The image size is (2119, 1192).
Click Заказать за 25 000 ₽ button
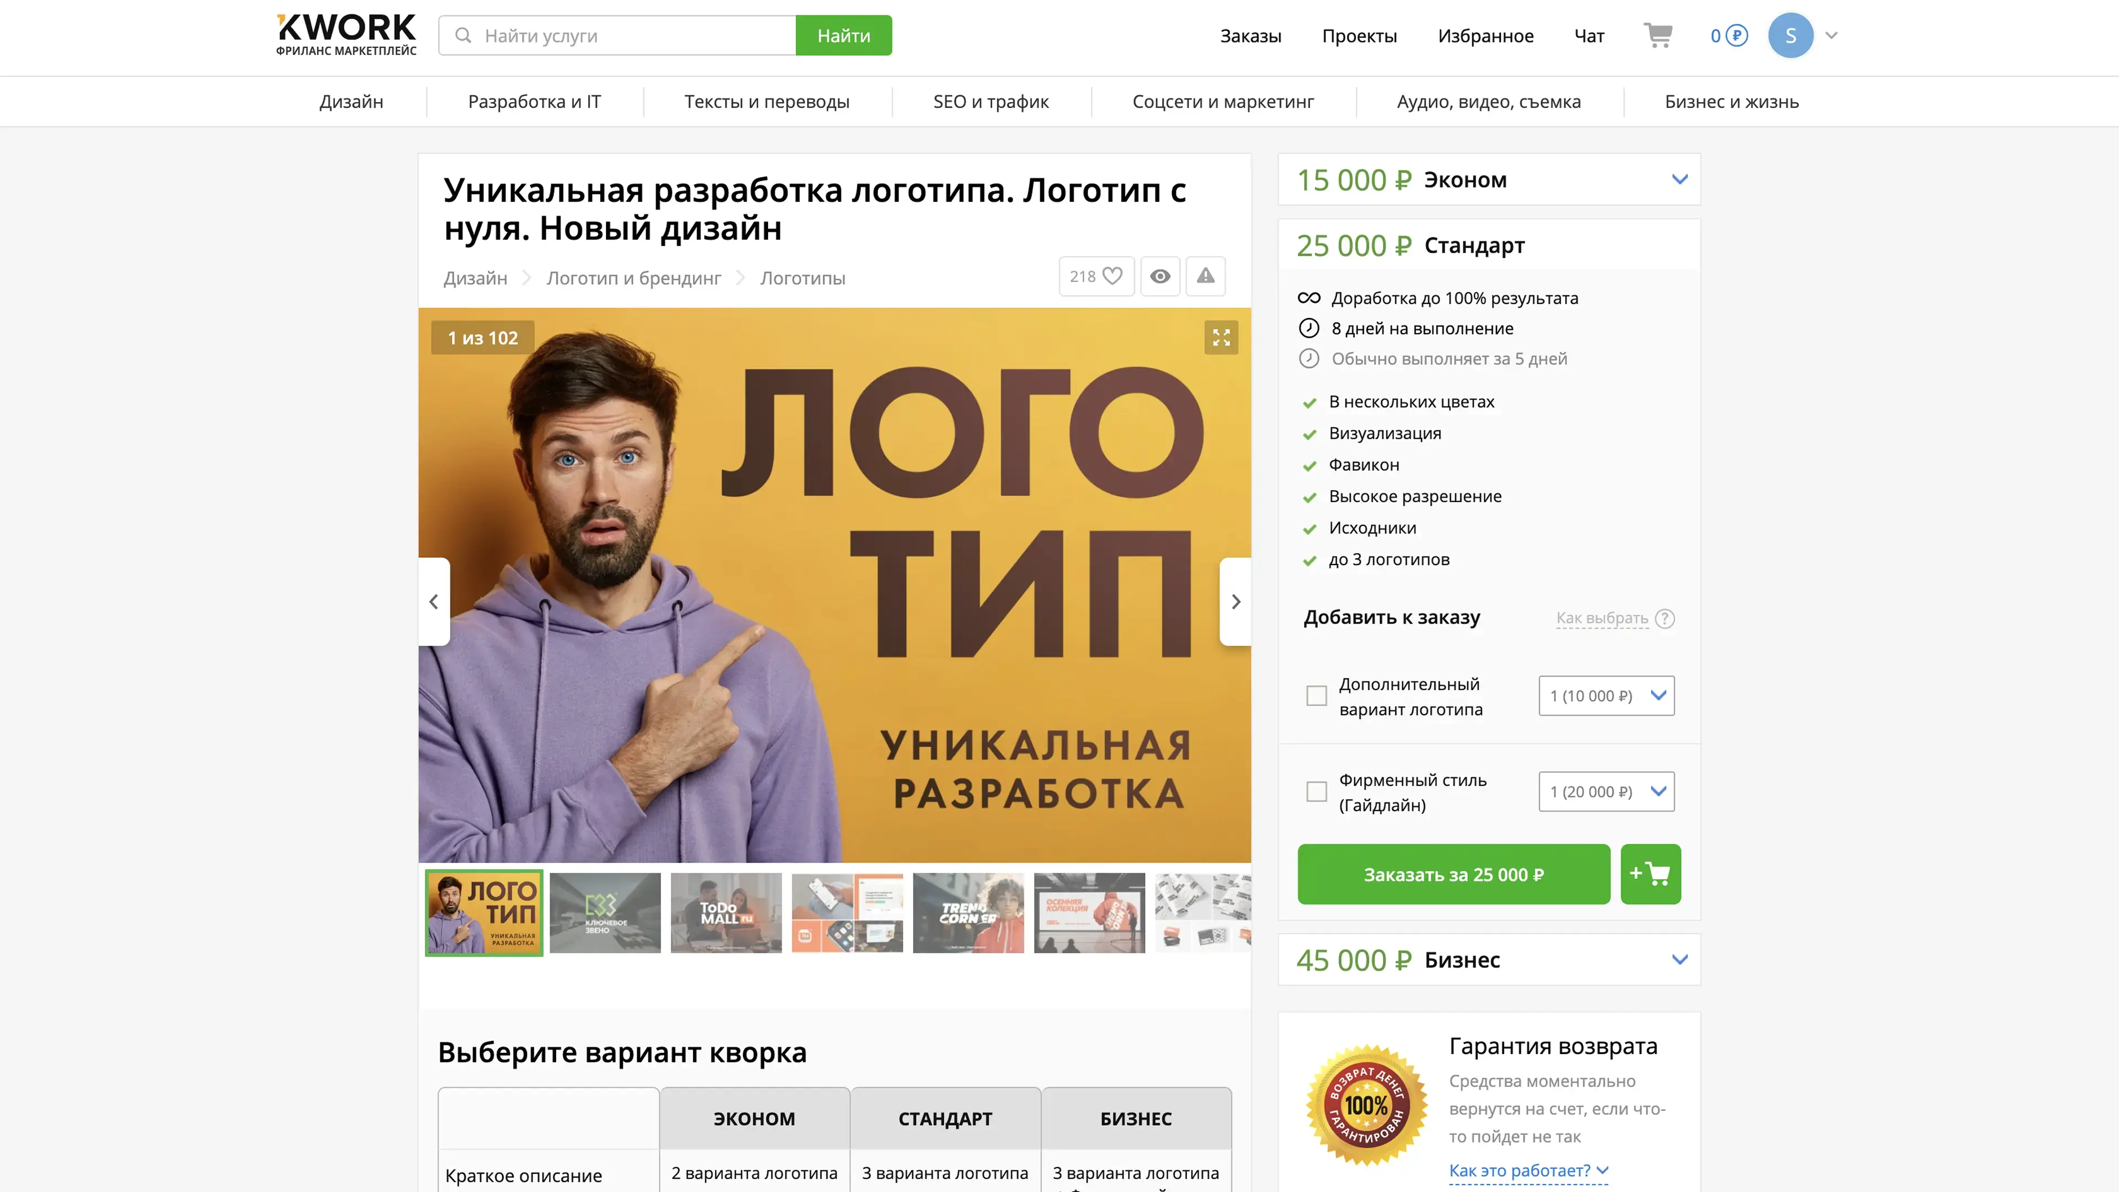[1454, 874]
